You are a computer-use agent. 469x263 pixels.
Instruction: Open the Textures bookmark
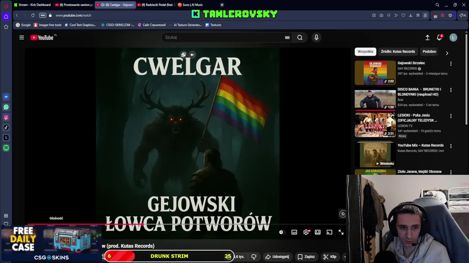click(213, 25)
